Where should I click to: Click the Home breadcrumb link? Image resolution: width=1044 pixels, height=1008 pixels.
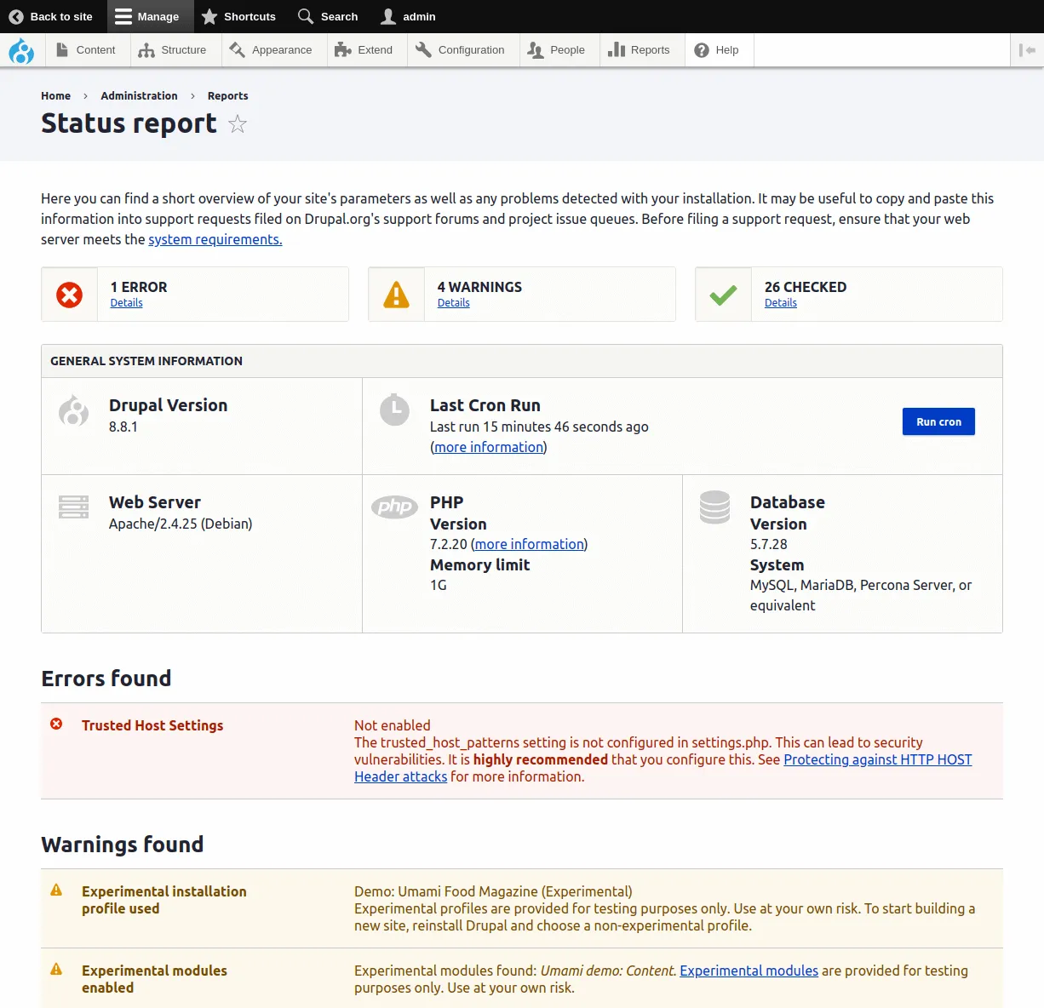pos(55,96)
